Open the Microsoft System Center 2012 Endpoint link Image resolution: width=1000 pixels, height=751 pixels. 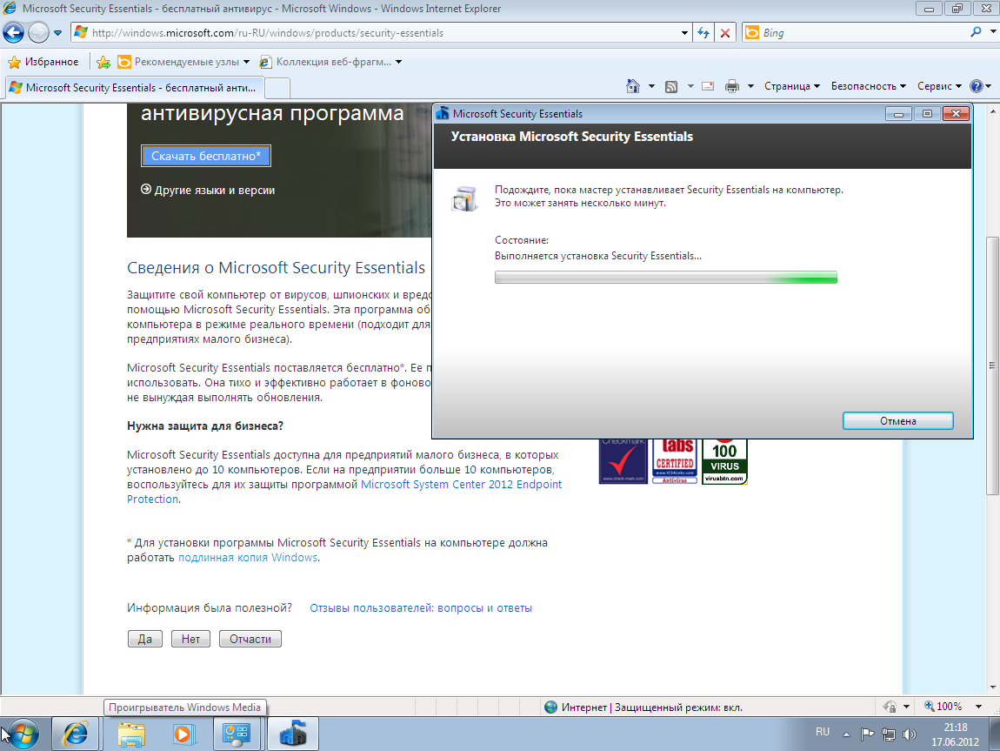coord(461,485)
